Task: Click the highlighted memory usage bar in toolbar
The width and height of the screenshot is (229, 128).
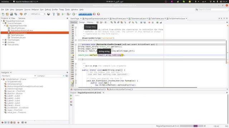Action: [85, 14]
